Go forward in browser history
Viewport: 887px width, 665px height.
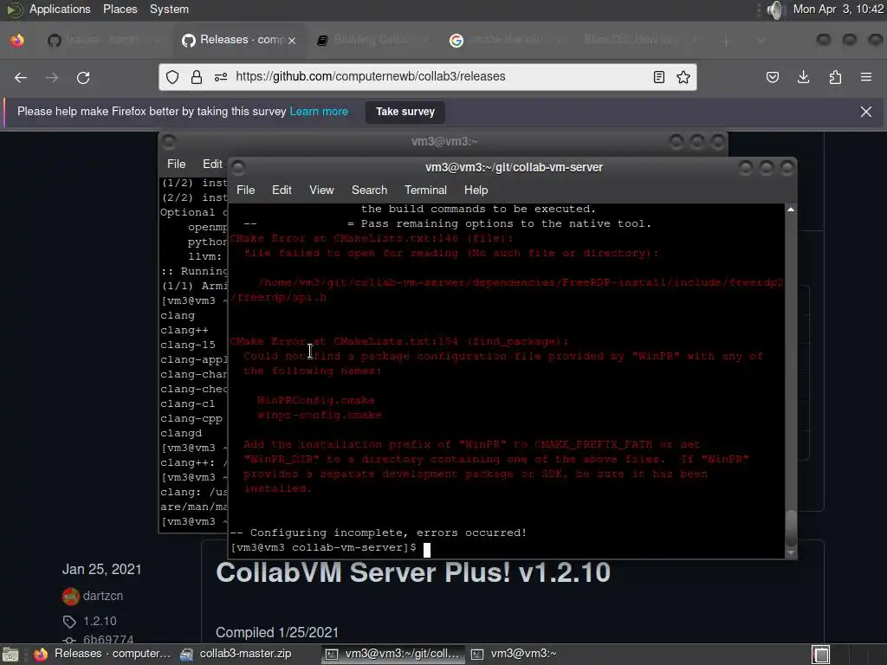click(52, 77)
